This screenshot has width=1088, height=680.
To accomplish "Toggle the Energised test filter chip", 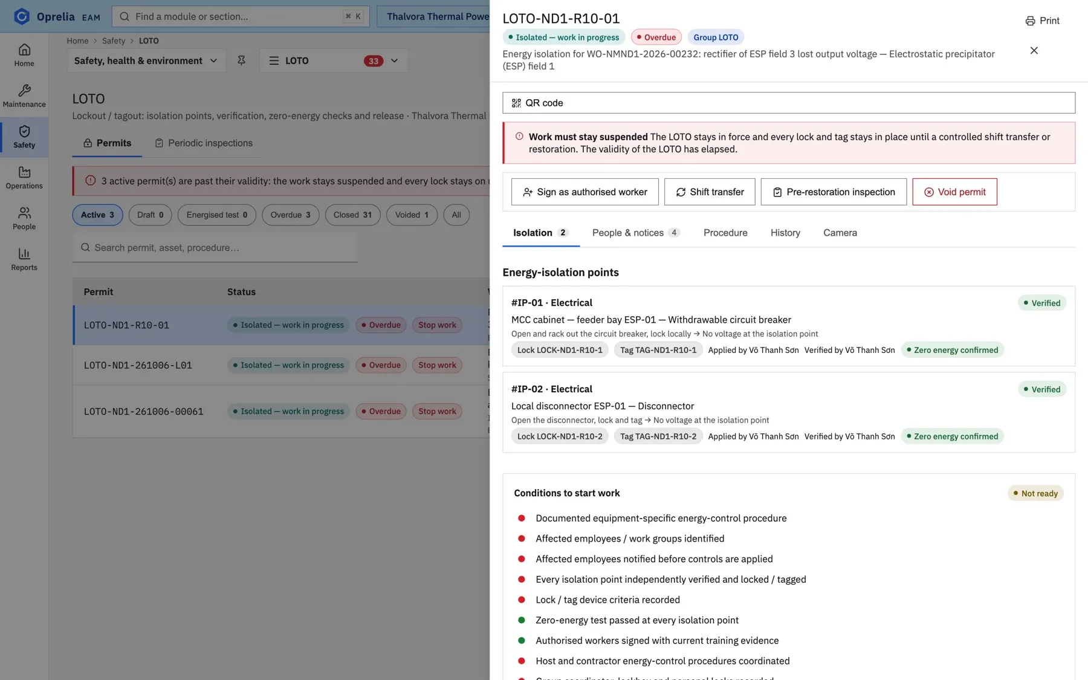I will point(216,215).
